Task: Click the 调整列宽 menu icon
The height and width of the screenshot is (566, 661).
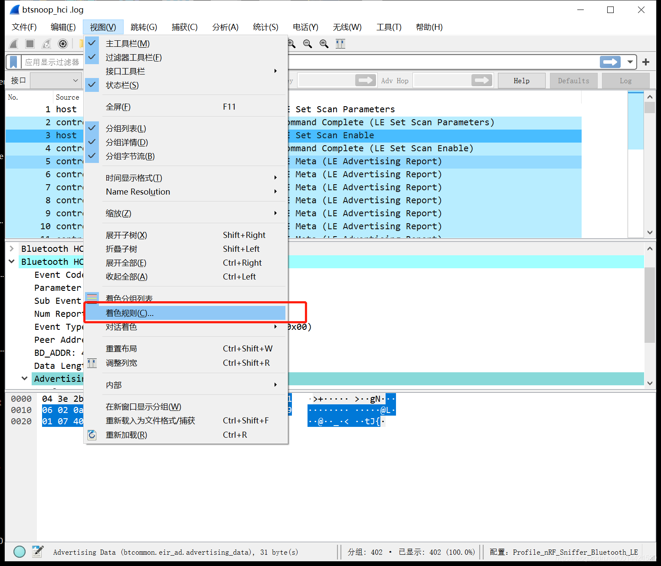Action: click(x=92, y=363)
